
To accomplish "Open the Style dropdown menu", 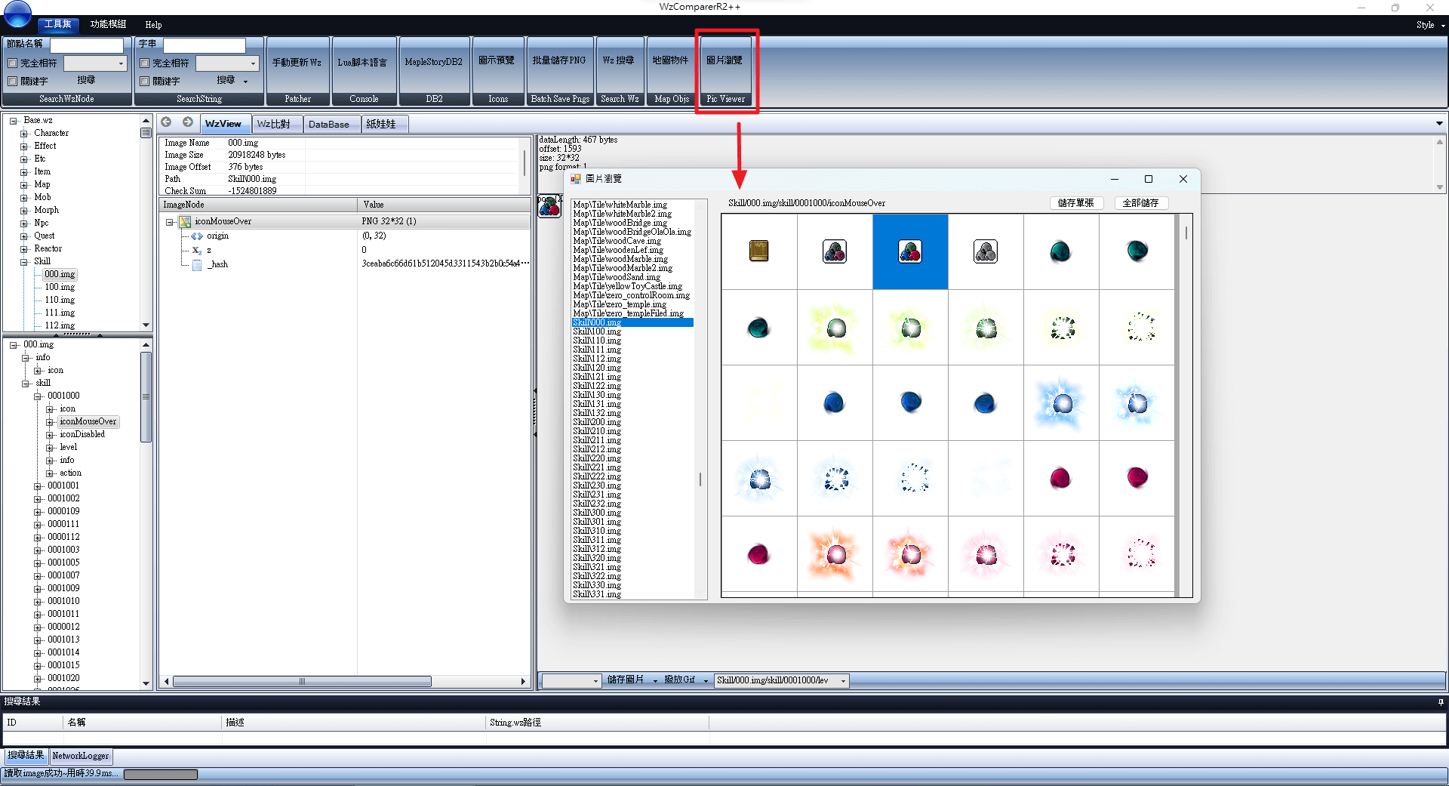I will coord(1430,25).
